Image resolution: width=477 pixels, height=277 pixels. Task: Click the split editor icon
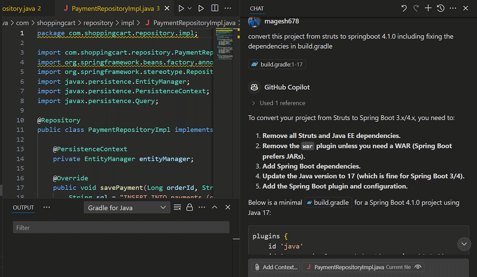215,8
